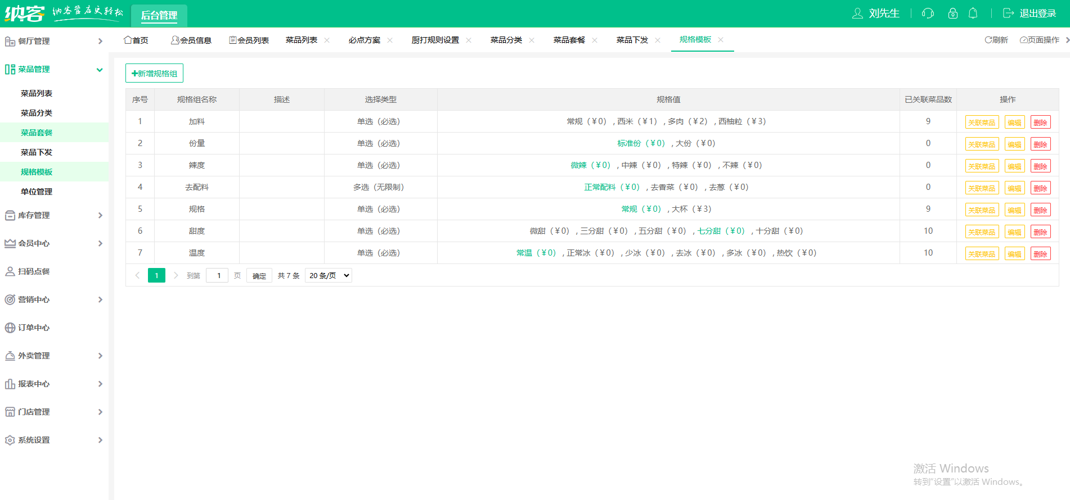This screenshot has width=1070, height=500.
Task: Expand the 餐厅管理 sidebar menu
Action: (53, 41)
